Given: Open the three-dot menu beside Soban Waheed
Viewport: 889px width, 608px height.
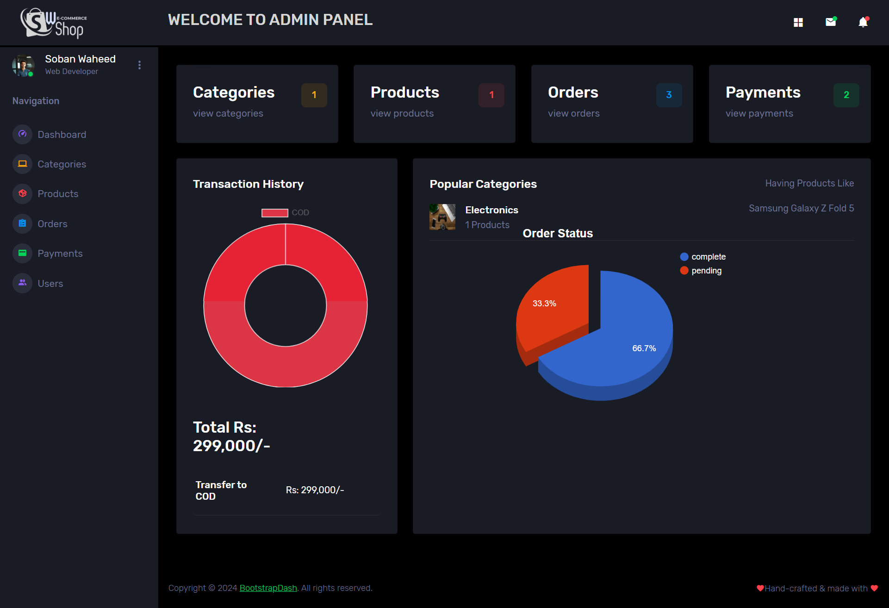Looking at the screenshot, I should [139, 65].
